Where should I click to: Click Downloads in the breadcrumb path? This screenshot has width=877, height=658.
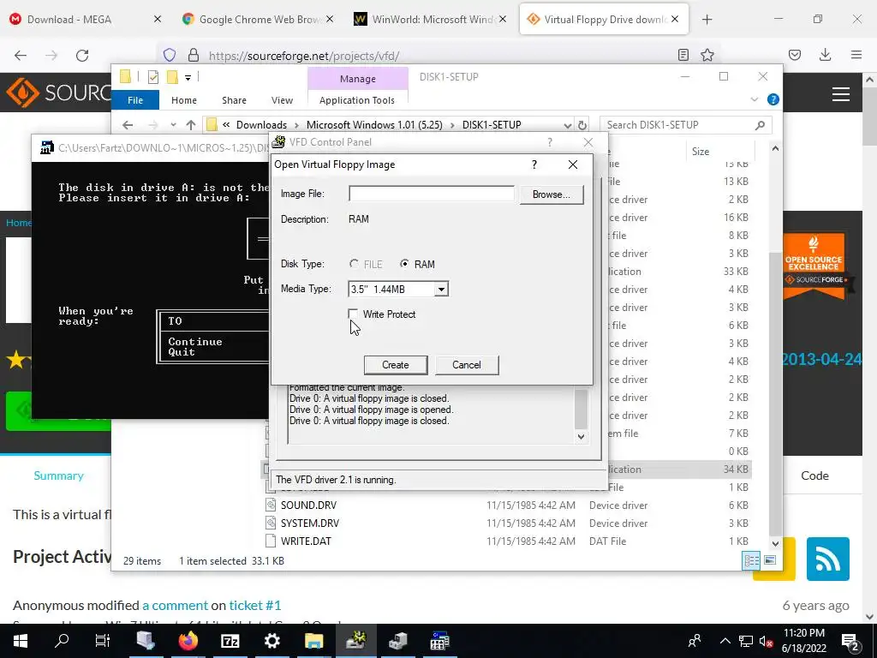(261, 125)
